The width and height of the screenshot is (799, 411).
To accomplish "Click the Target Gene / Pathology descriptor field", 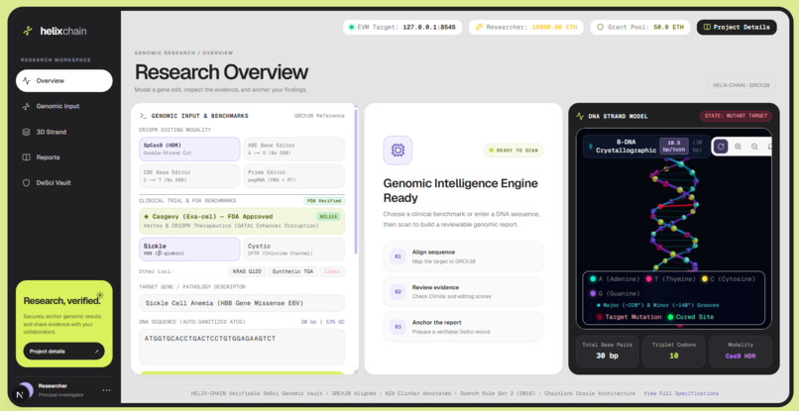I will coord(242,303).
